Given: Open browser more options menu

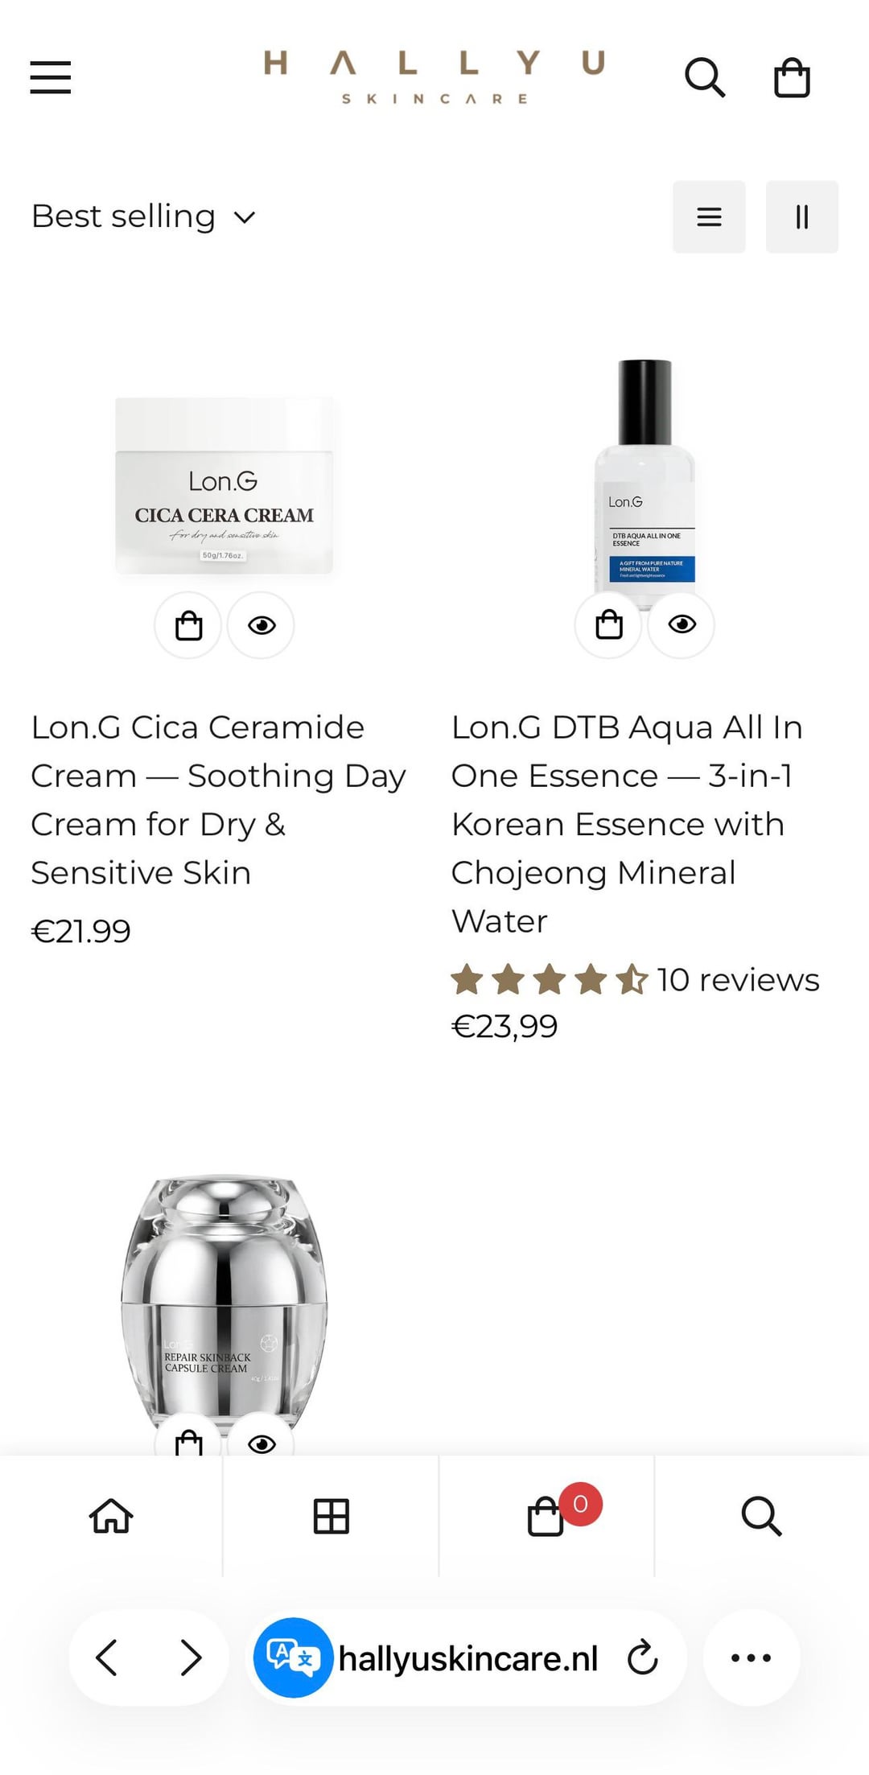Looking at the screenshot, I should [x=751, y=1658].
